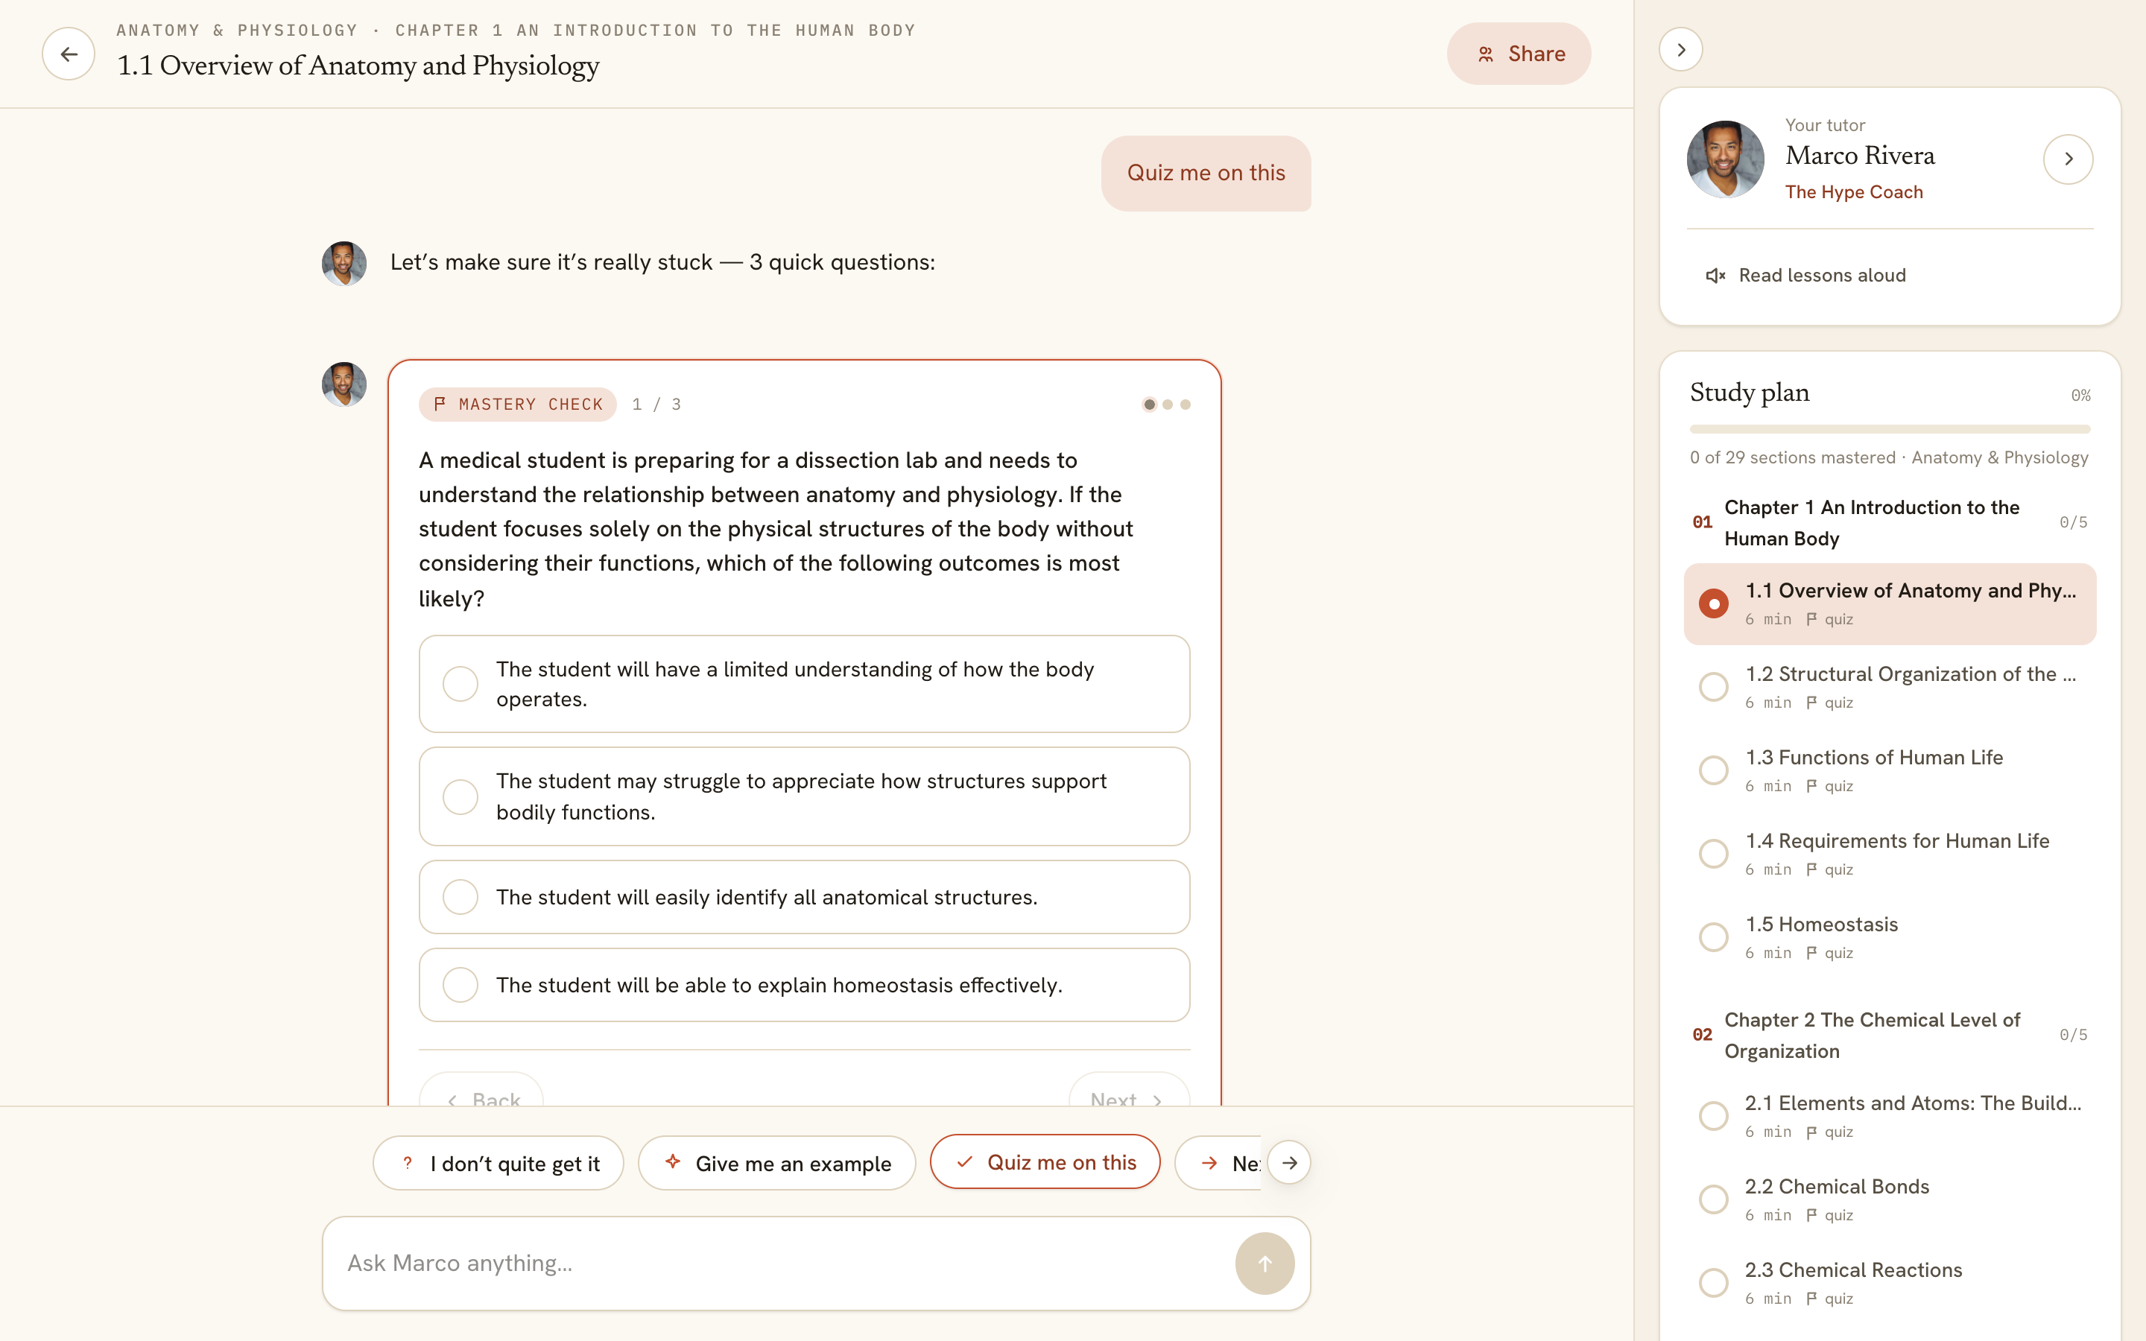Open Share button with people icon
2146x1341 pixels.
coord(1519,54)
